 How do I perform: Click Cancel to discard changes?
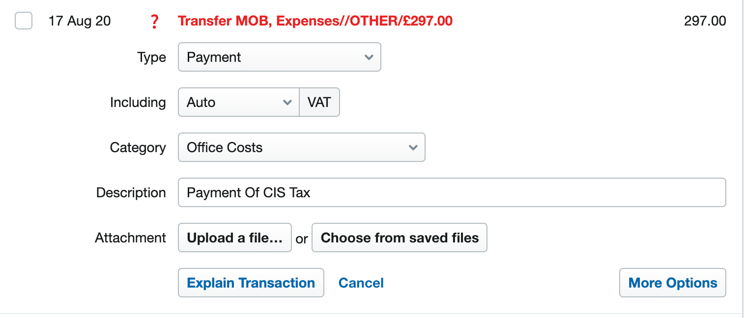coord(361,283)
